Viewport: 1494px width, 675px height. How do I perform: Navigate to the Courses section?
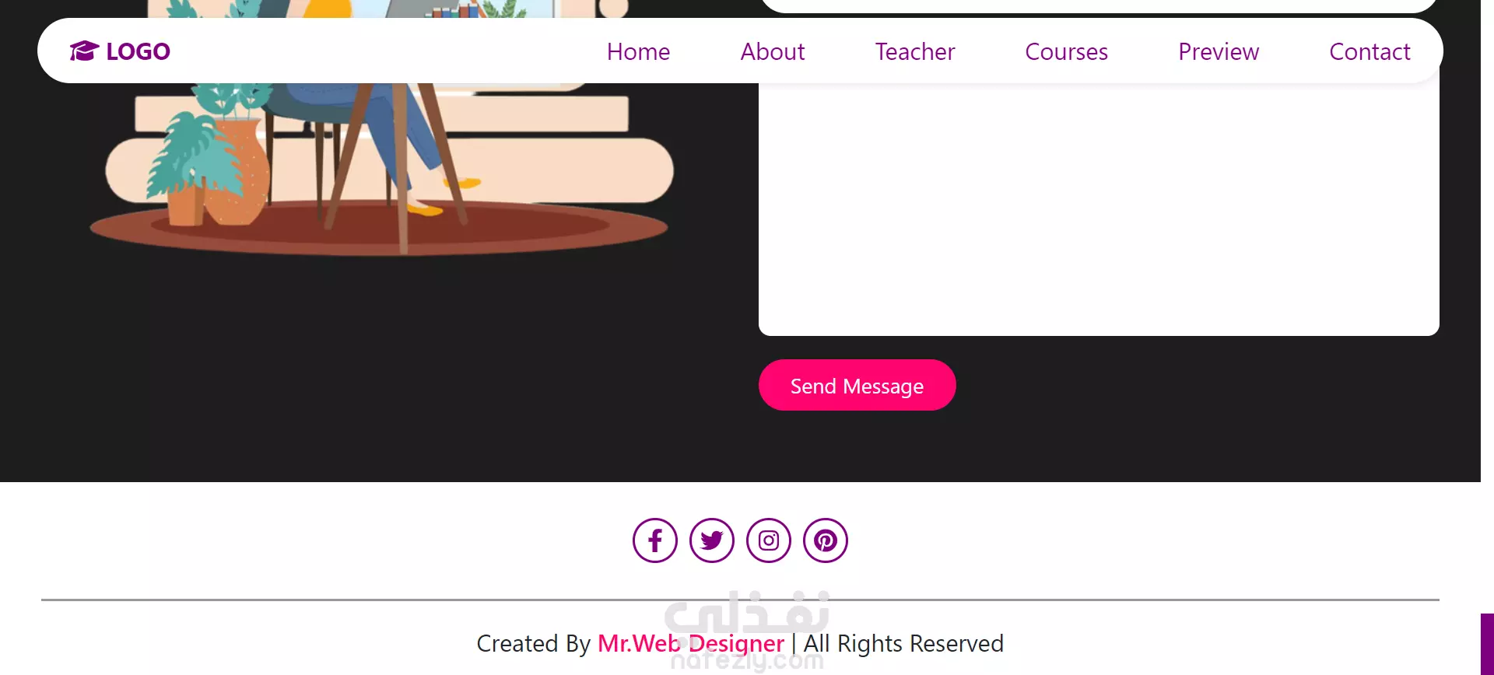[1066, 51]
